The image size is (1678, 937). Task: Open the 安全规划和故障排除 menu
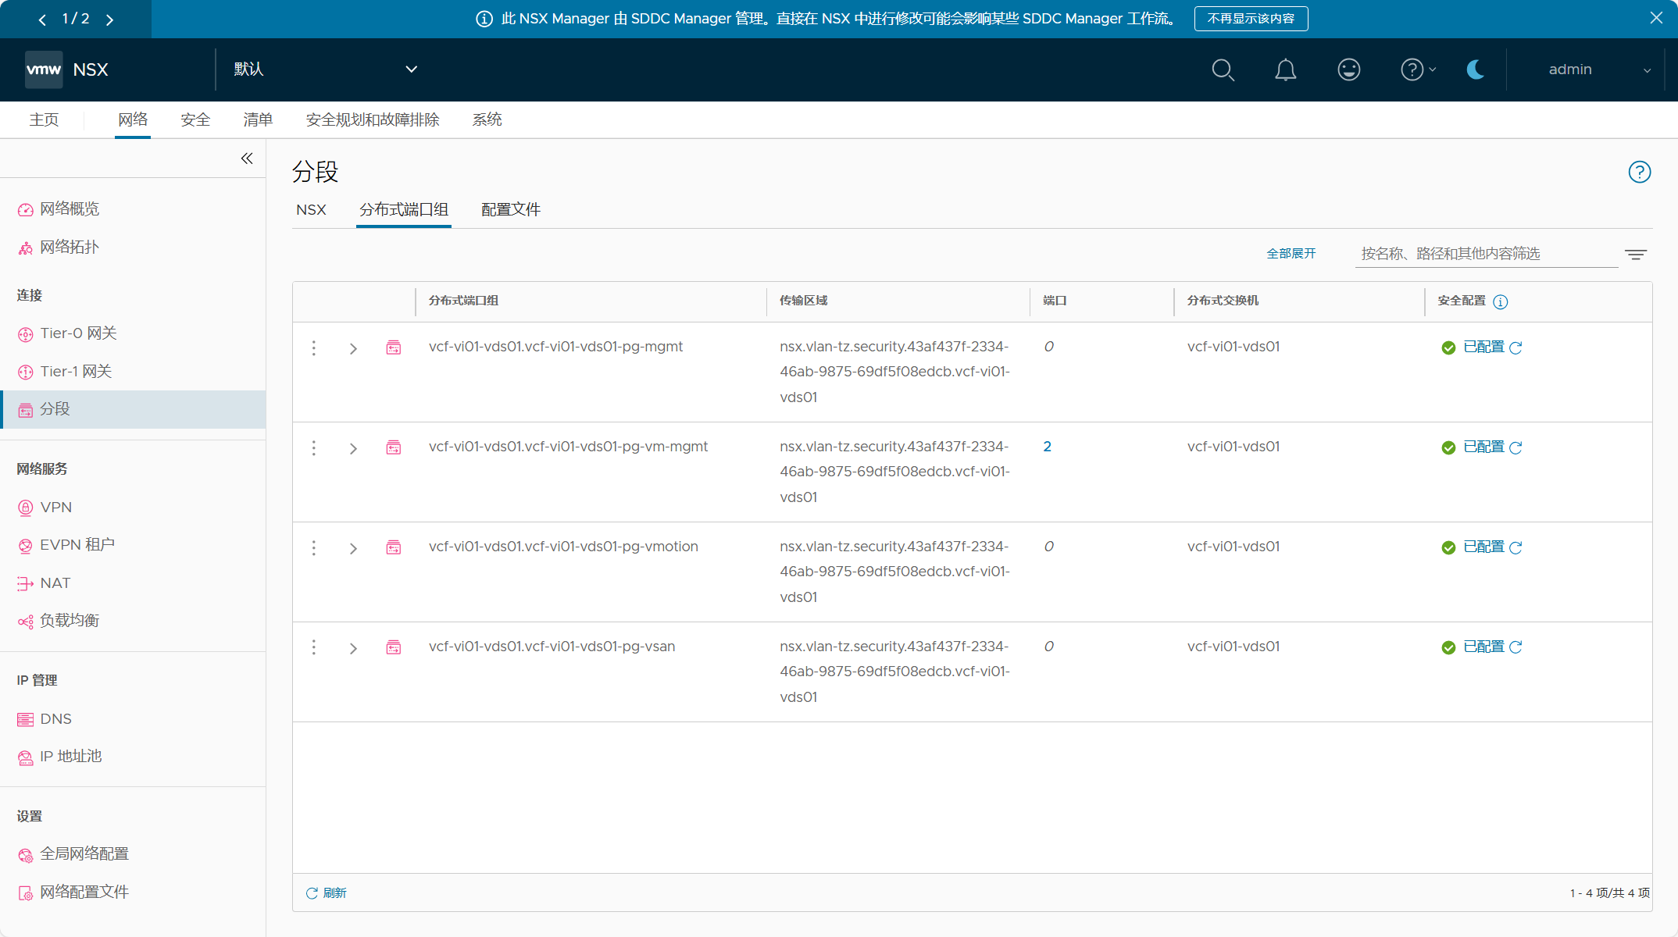[373, 119]
